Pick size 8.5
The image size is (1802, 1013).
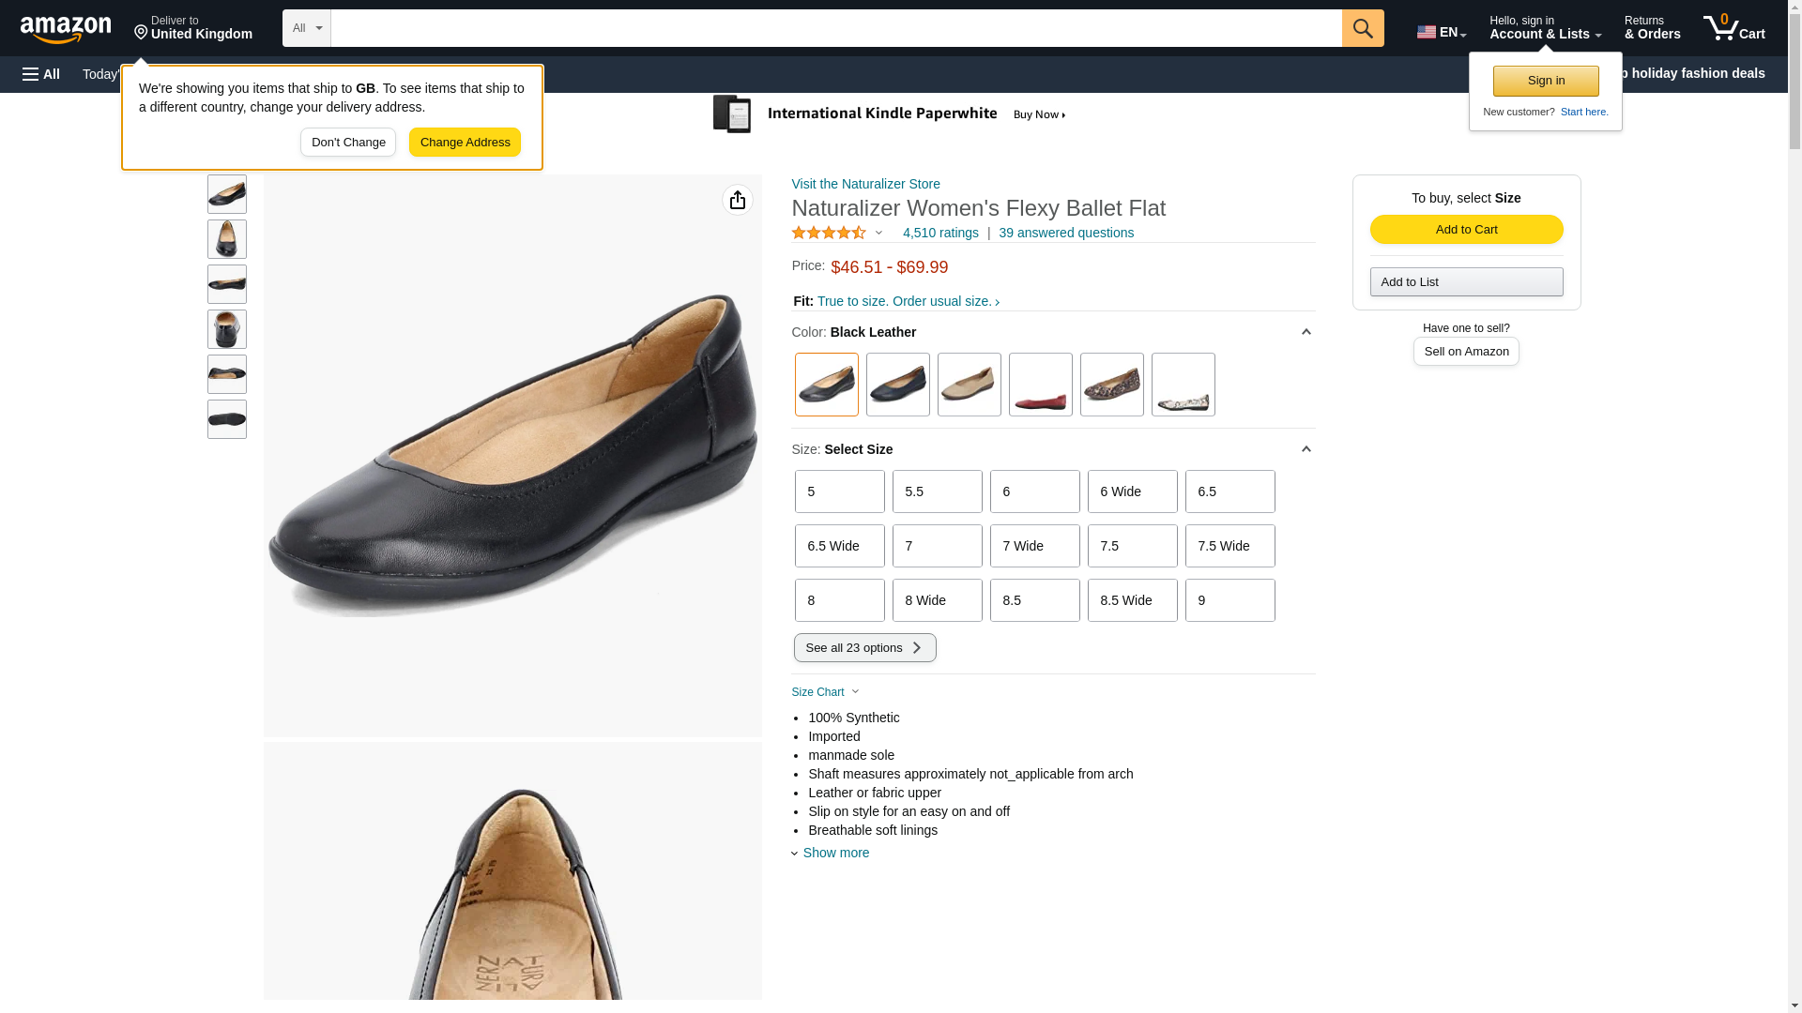point(1035,600)
